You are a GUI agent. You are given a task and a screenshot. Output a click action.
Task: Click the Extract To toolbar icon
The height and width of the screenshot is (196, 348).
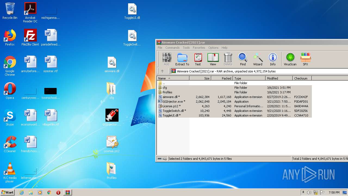pos(182,59)
